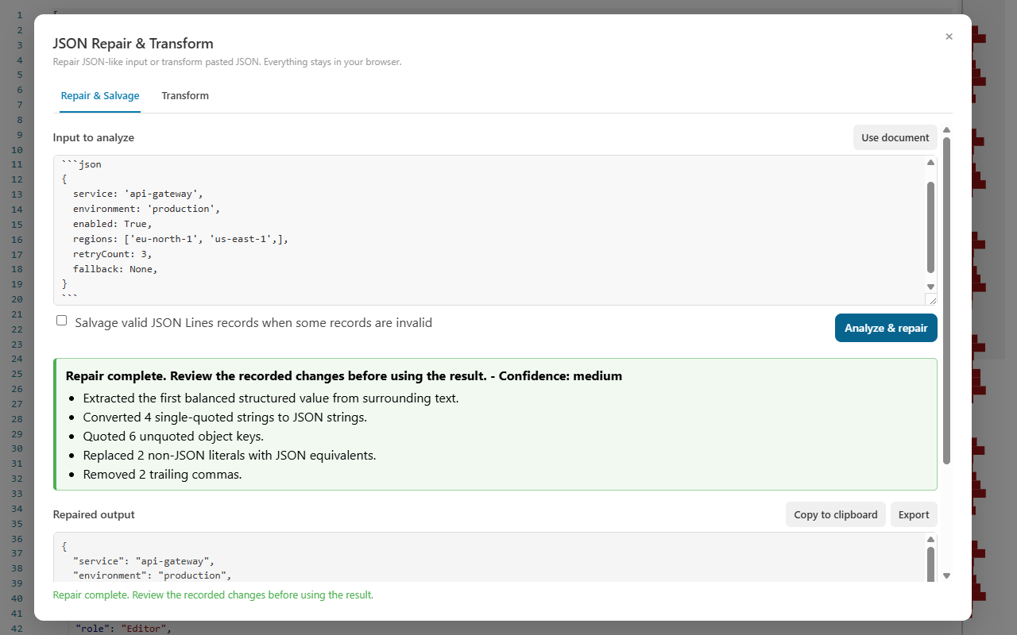Switch to the Transform tab

185,96
